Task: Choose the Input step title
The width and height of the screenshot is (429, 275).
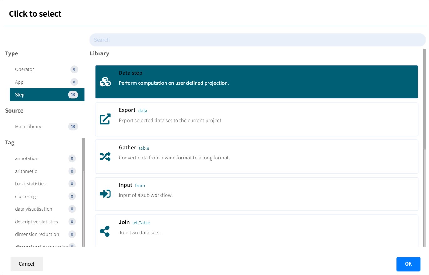Action: [x=125, y=185]
